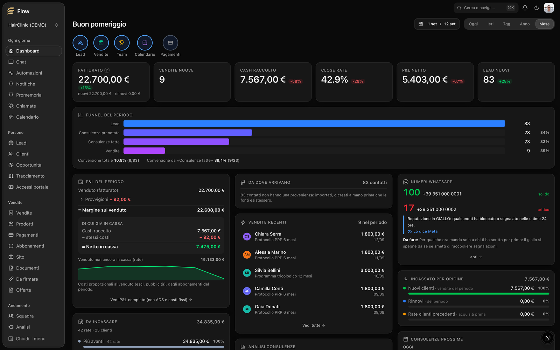The image size is (560, 350).
Task: Select the Clienti icon in the sidebar
Action: [11, 154]
